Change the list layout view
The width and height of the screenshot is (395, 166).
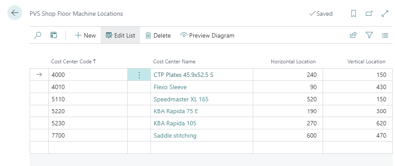point(385,35)
